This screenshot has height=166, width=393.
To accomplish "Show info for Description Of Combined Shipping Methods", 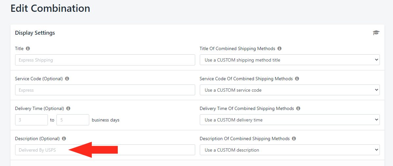I will (294, 138).
